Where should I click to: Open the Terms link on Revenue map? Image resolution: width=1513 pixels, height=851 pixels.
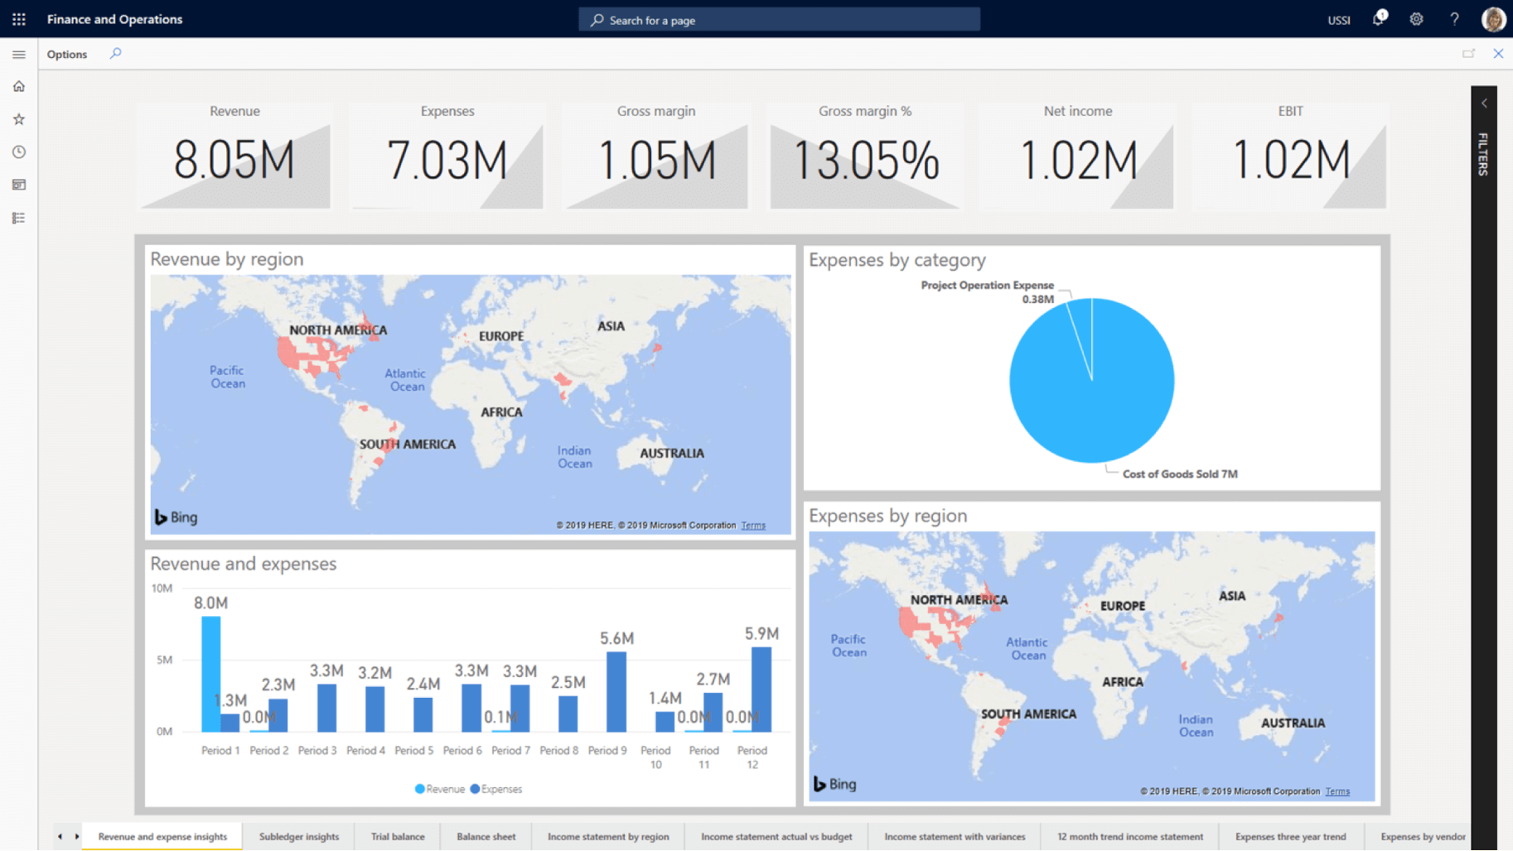click(753, 526)
